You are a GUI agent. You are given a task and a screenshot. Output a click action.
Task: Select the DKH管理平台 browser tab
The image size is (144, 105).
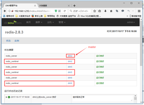pyautogui.click(x=21, y=6)
